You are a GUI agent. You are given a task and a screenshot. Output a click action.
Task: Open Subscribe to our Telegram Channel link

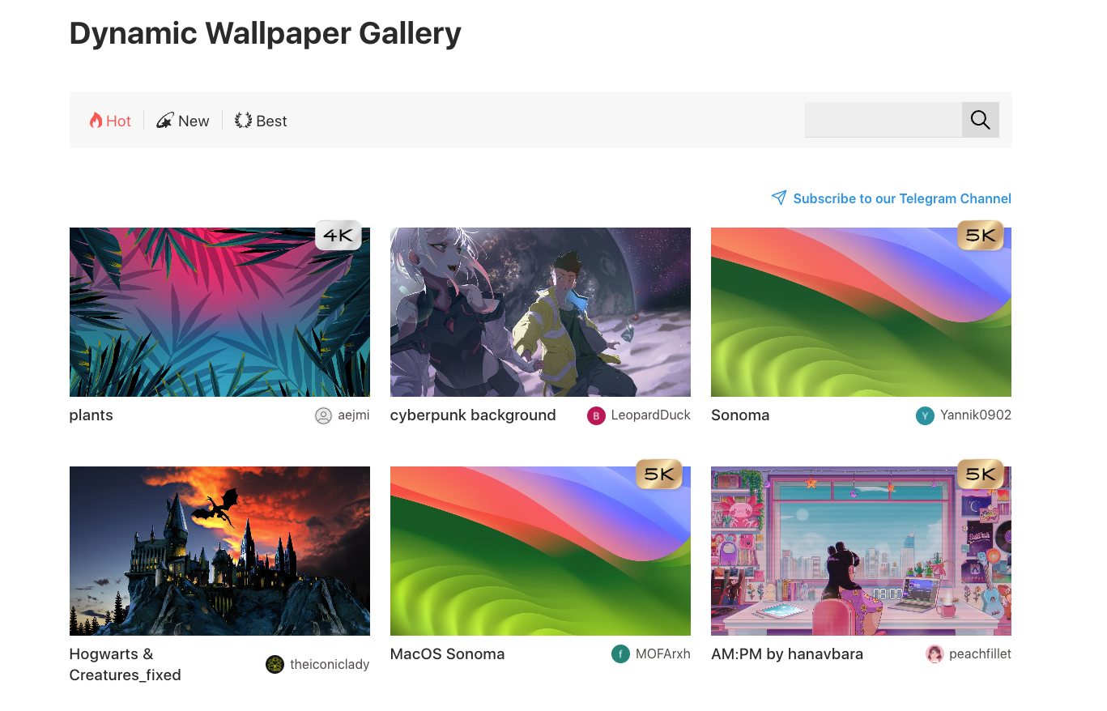[902, 198]
